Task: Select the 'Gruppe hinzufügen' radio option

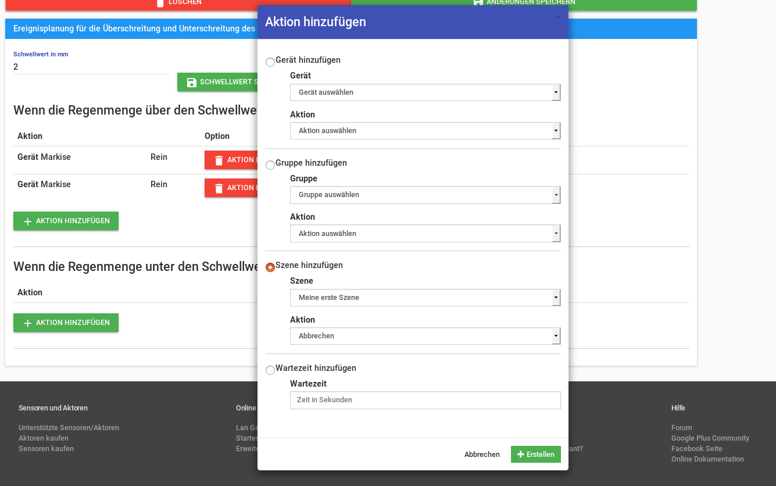Action: pyautogui.click(x=270, y=165)
